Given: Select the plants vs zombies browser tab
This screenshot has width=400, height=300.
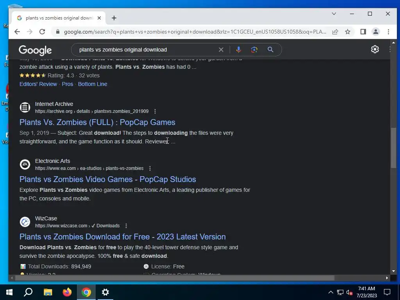Looking at the screenshot, I should (59, 18).
